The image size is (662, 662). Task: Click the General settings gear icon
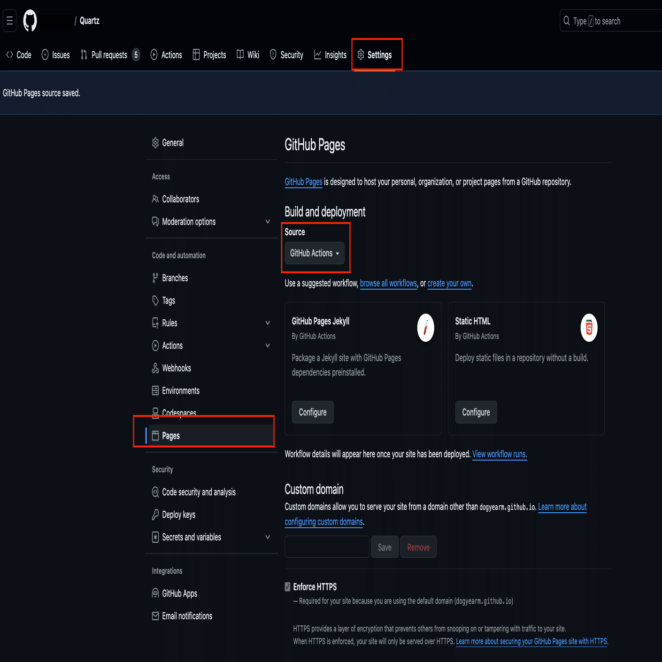(x=155, y=143)
